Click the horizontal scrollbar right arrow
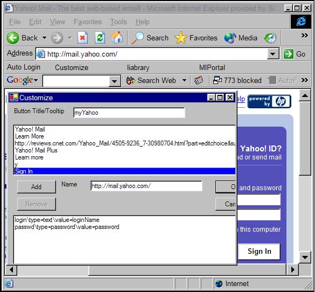This screenshot has height=292, width=315. [292, 270]
